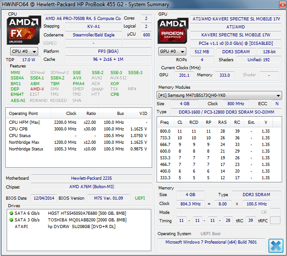Click the Platform field FP3 (BGA)
The width and height of the screenshot is (287, 256).
108,51
